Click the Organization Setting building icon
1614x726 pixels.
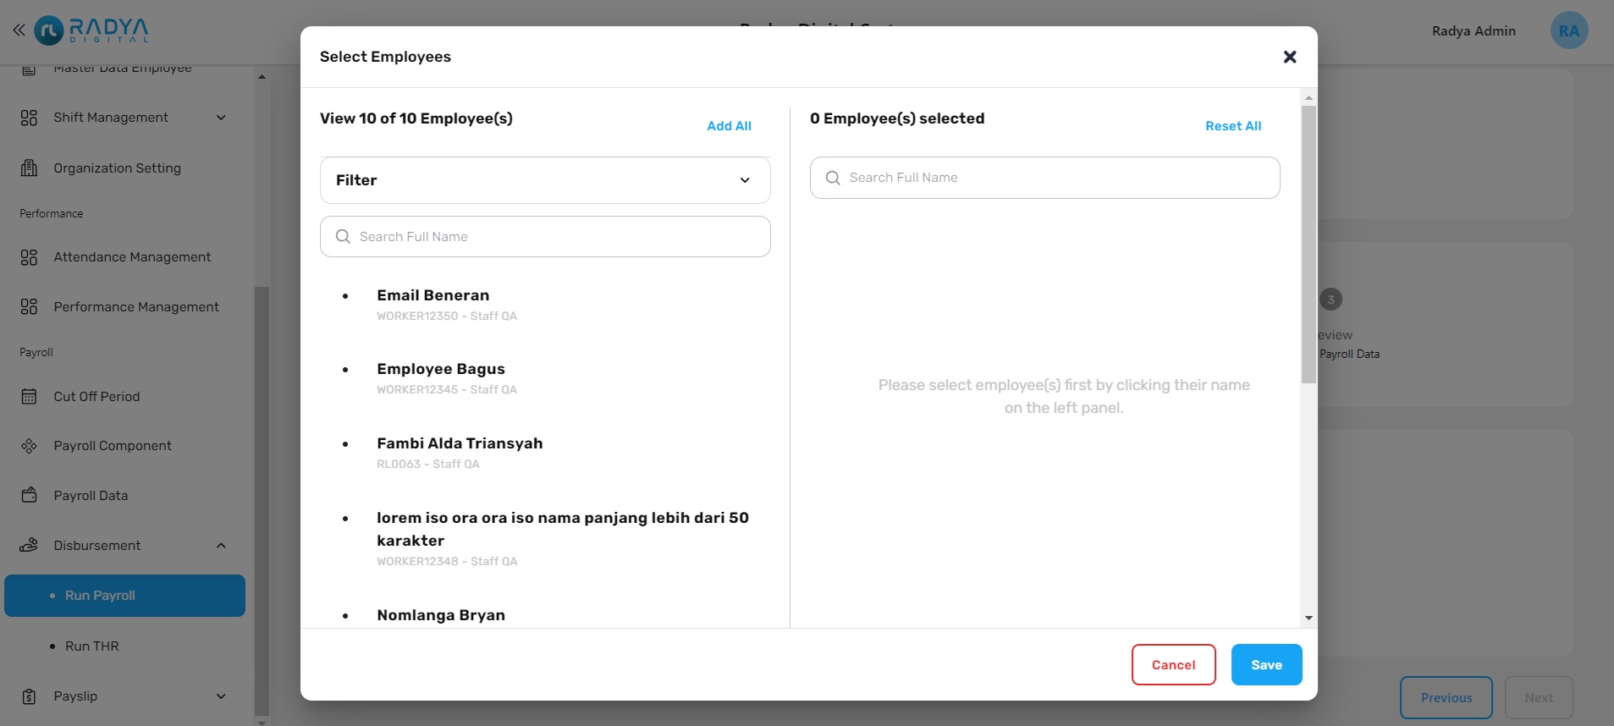29,168
